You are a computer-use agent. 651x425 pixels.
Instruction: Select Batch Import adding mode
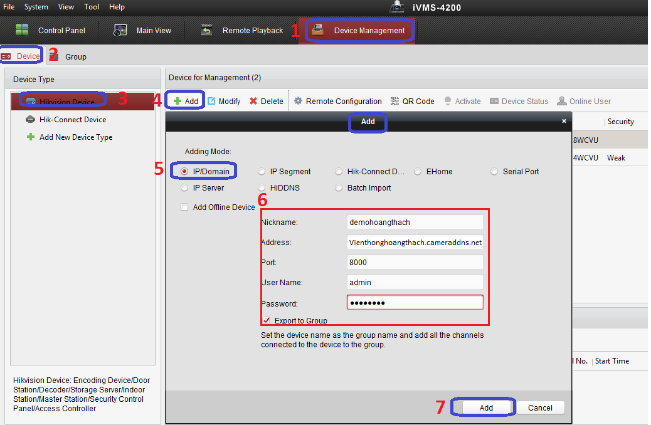339,187
